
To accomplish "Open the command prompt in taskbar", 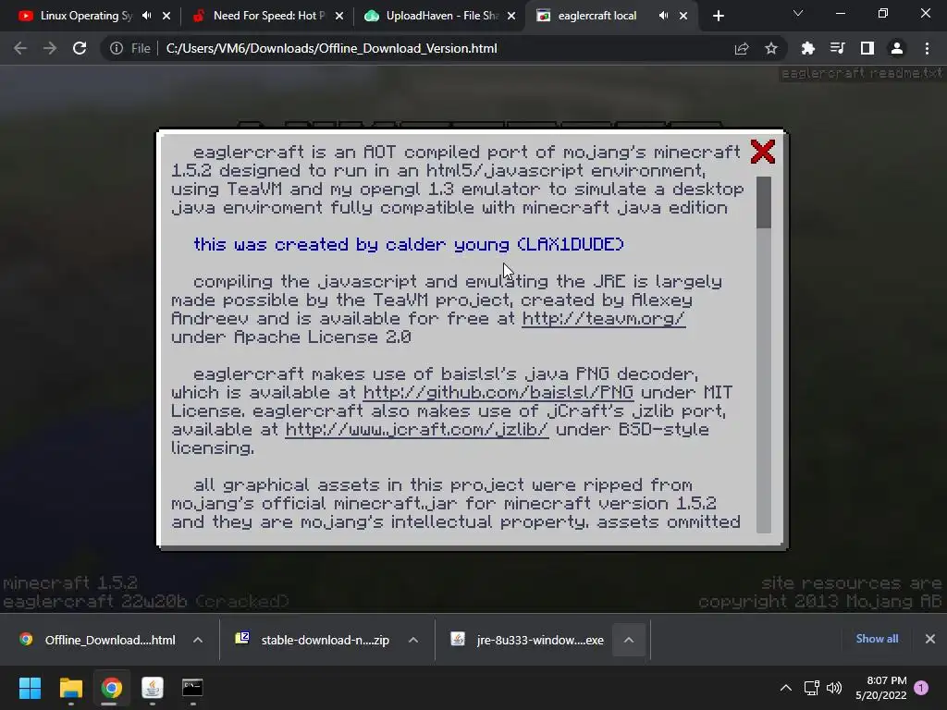I will (192, 688).
